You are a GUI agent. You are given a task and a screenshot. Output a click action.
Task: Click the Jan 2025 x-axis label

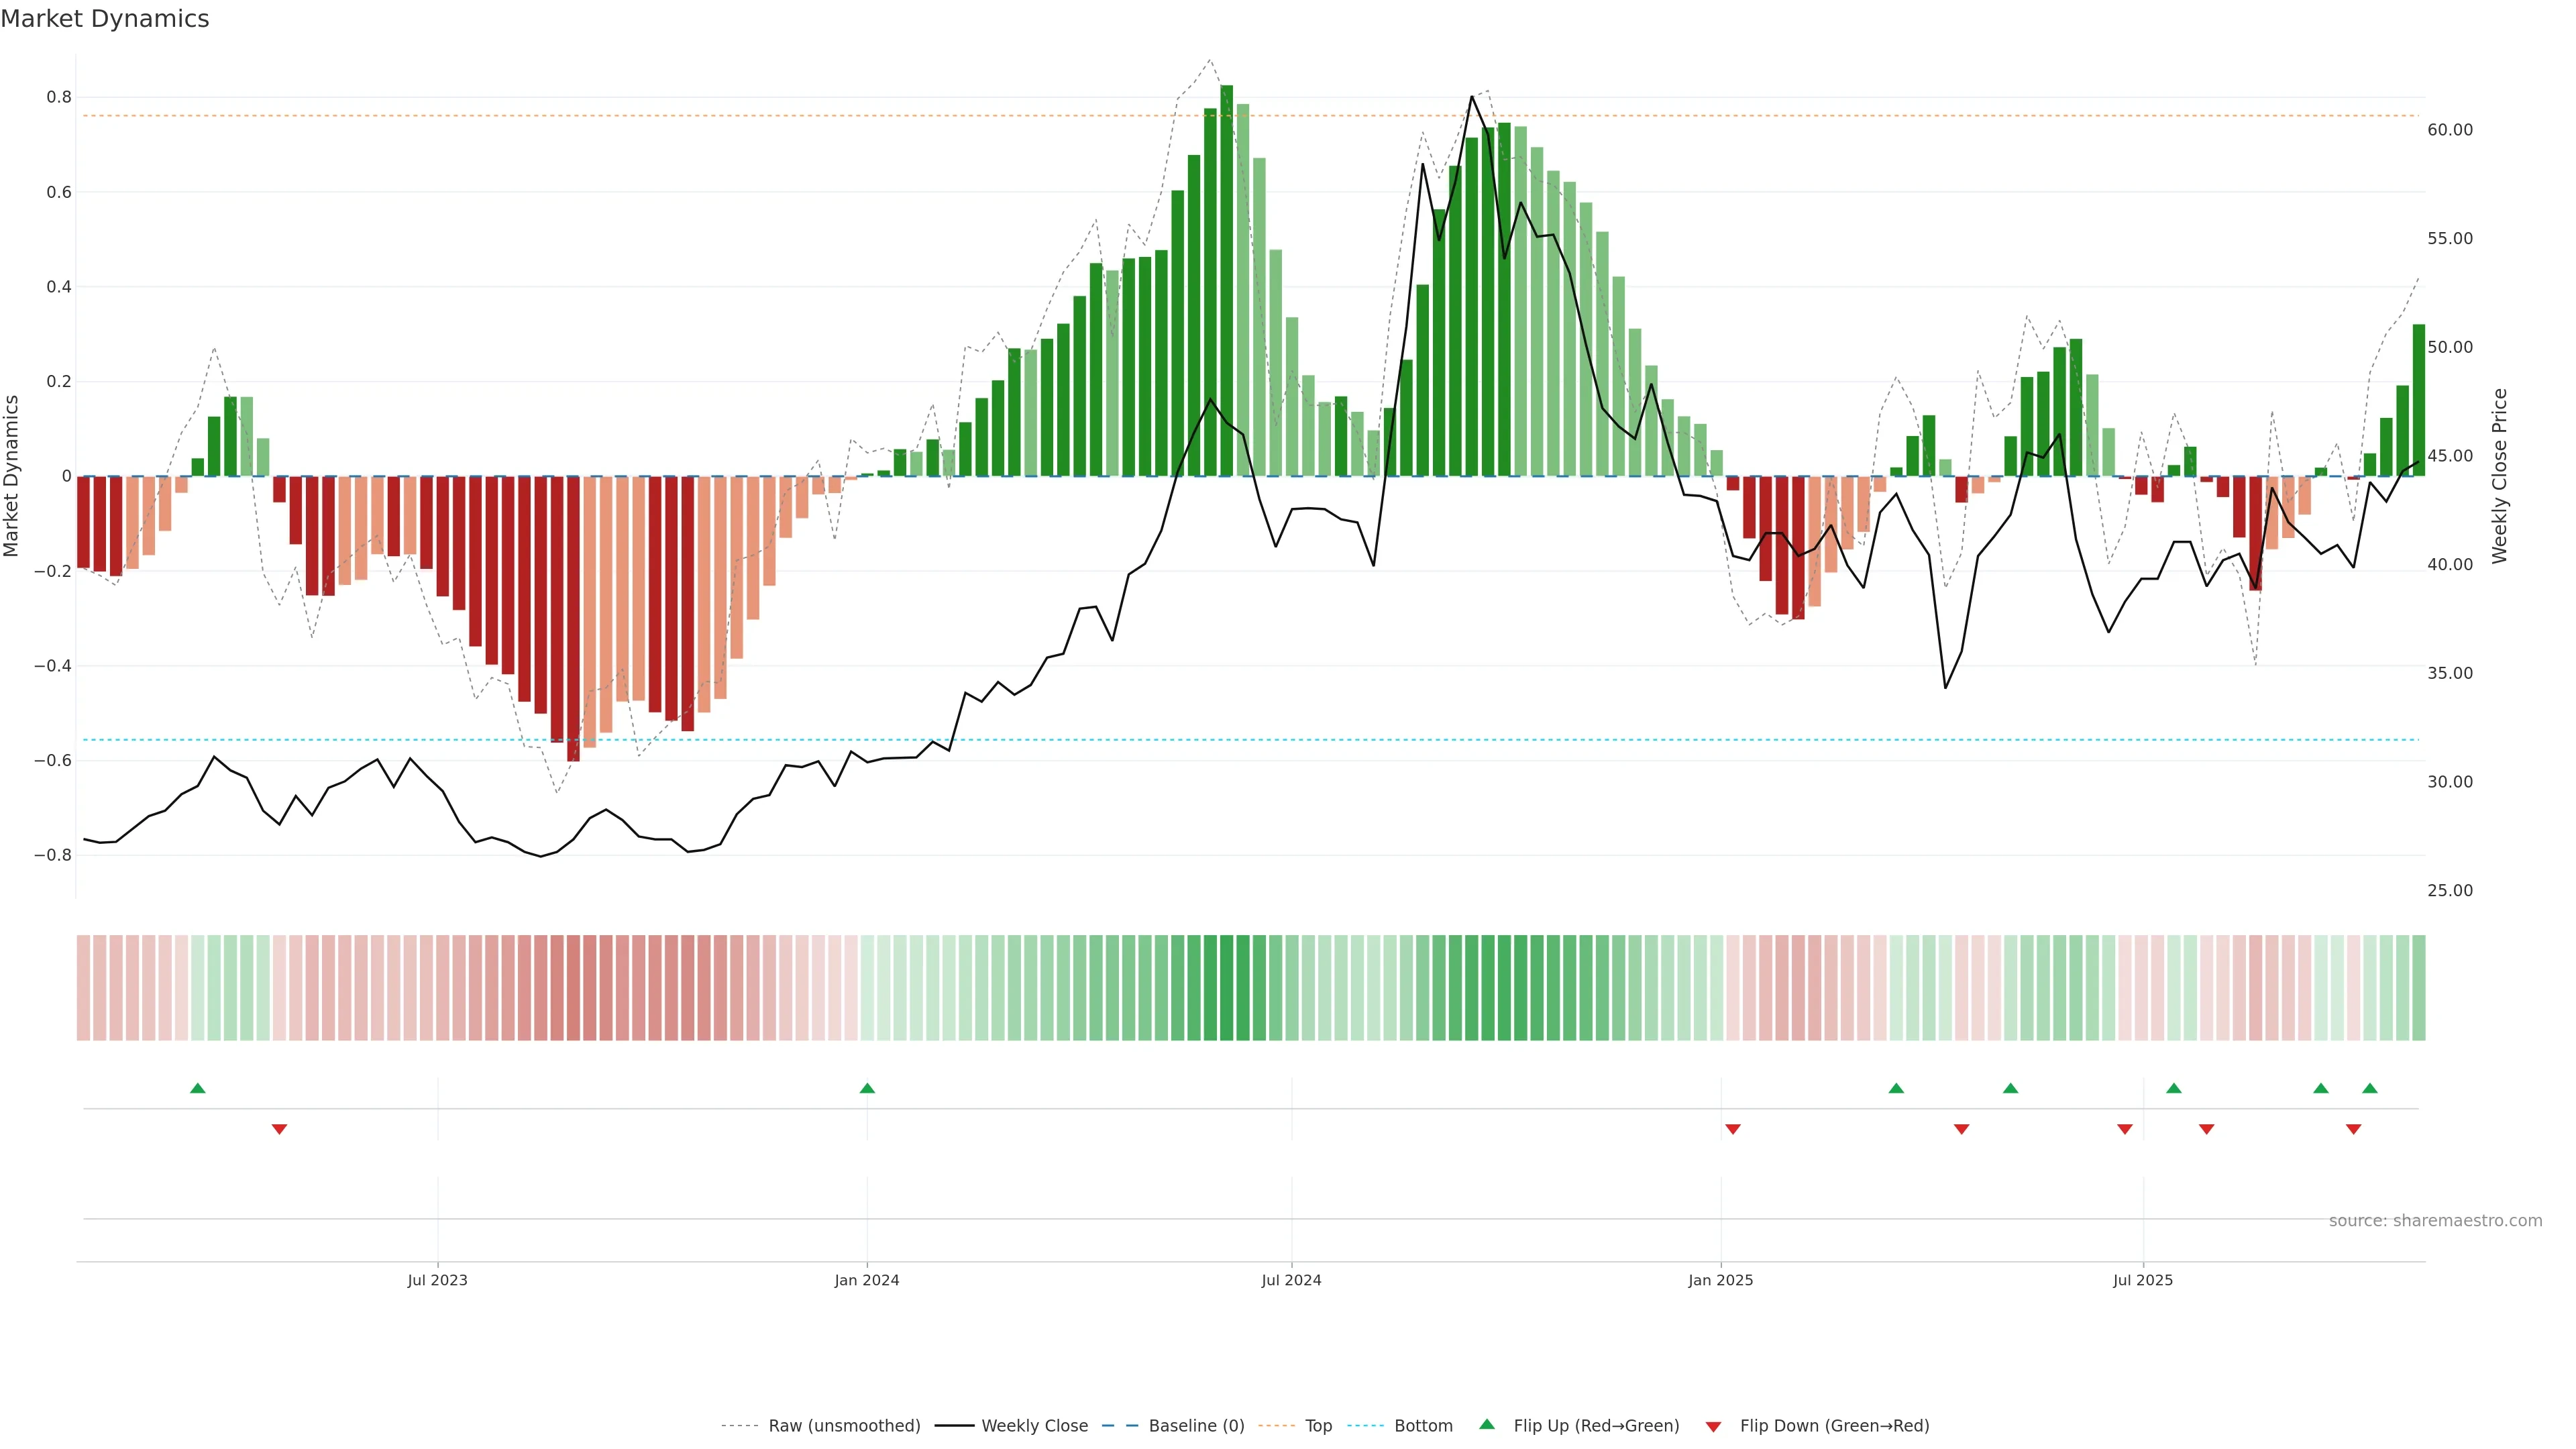point(1720,1280)
